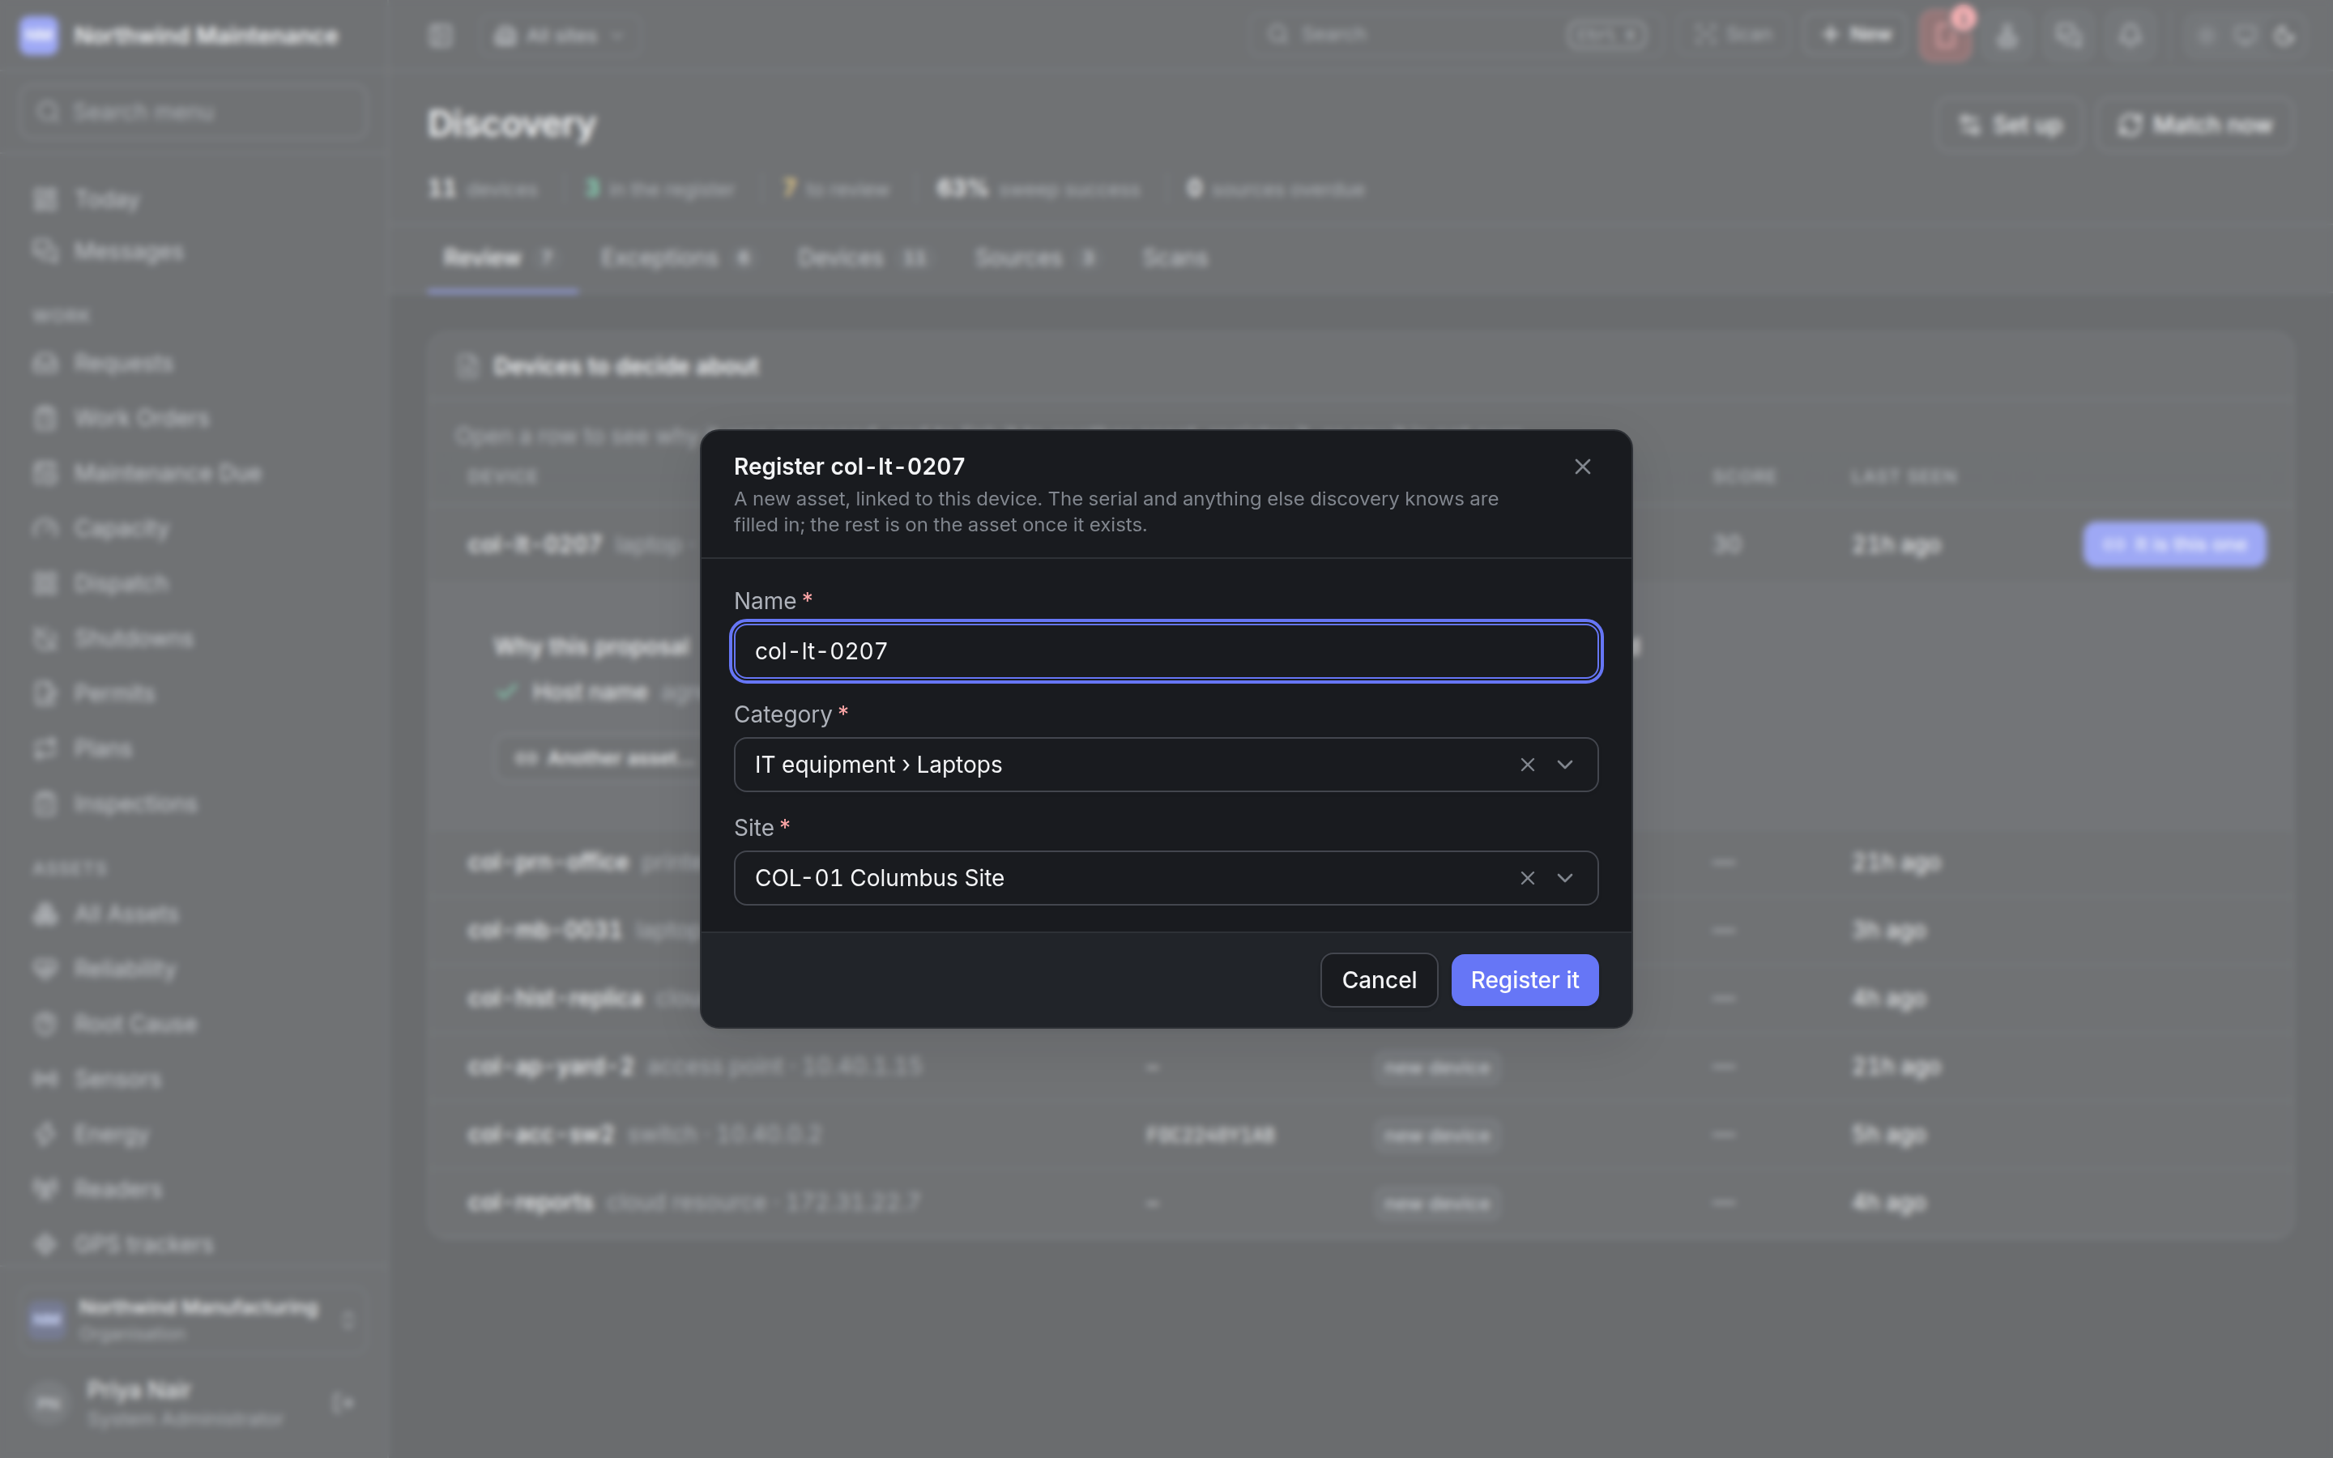
Task: Open Messages in the sidebar
Action: coord(193,252)
